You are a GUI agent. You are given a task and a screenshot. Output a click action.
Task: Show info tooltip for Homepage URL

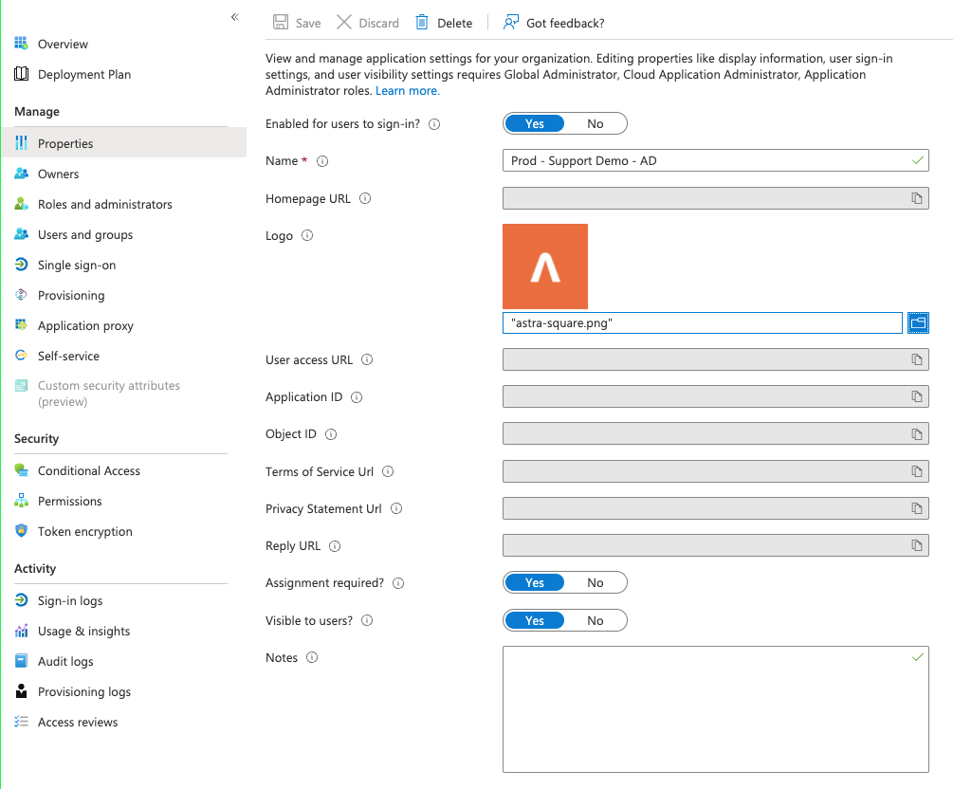[x=365, y=198]
